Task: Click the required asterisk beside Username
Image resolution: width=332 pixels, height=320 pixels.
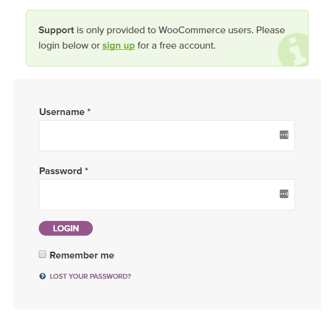Action: click(89, 110)
